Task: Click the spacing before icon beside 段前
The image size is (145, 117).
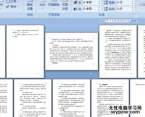Action: coord(106,2)
